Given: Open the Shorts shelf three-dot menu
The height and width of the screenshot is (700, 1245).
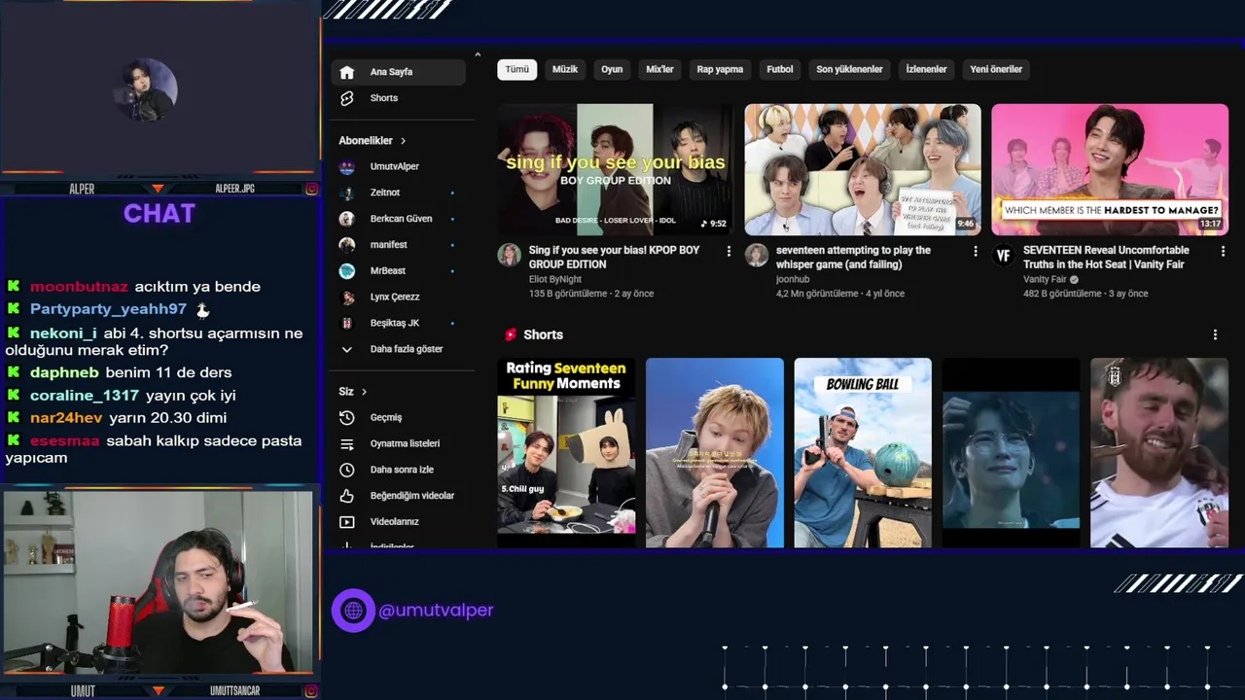Looking at the screenshot, I should 1215,334.
